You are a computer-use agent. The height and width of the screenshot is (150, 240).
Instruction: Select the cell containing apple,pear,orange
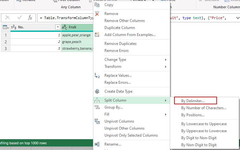pyautogui.click(x=77, y=35)
